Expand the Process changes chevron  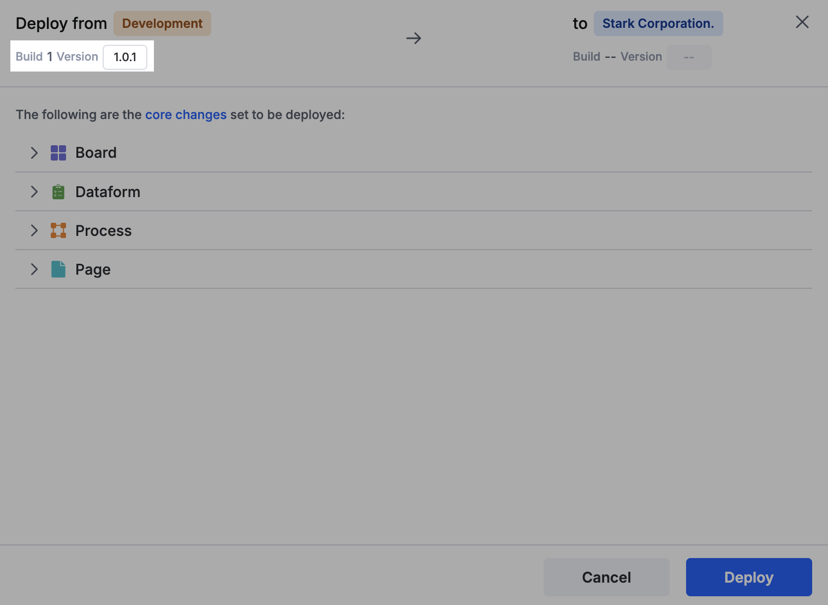tap(34, 230)
